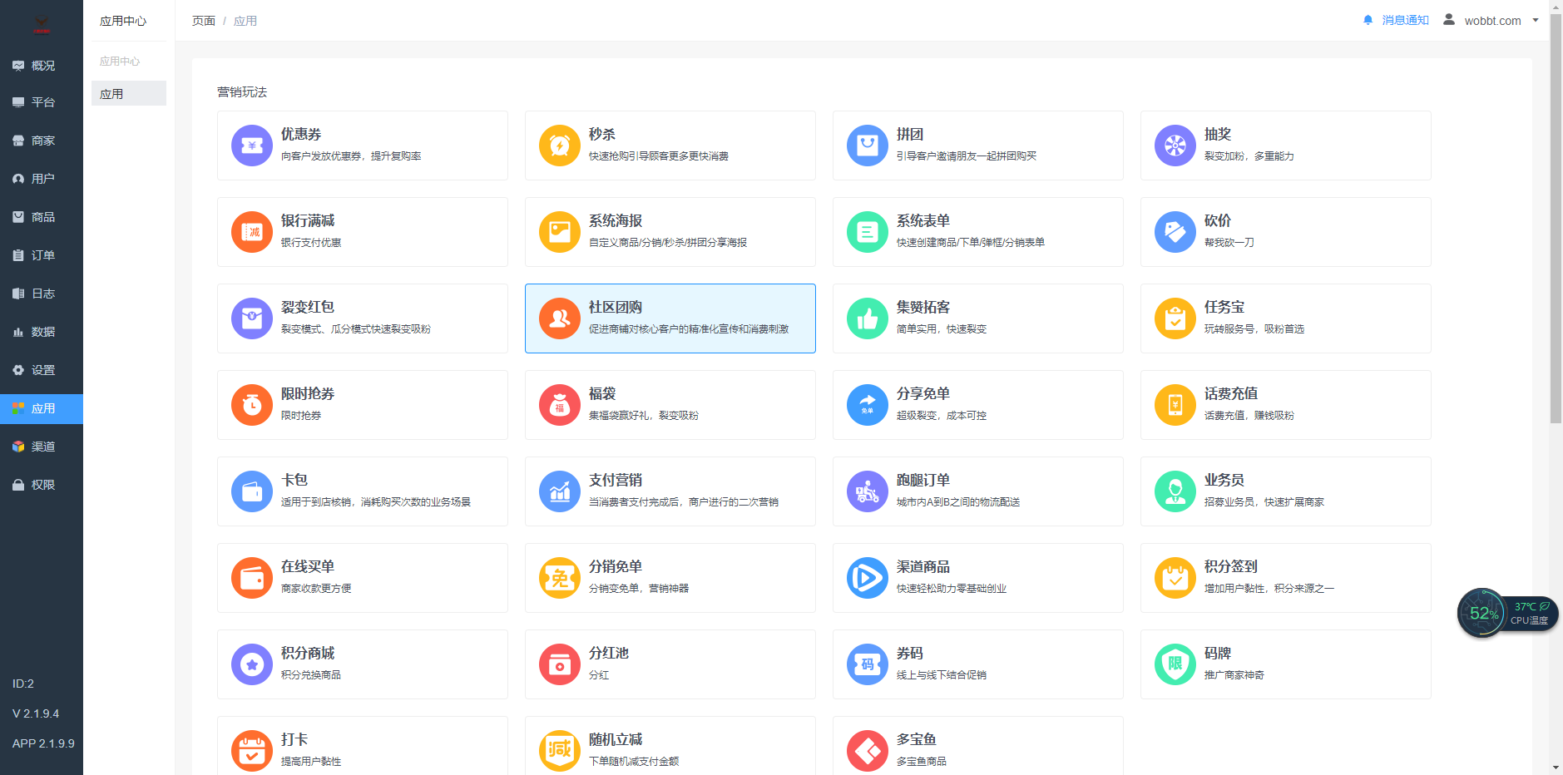The width and height of the screenshot is (1563, 775).
Task: Select the 应用 submenu tab
Action: (x=111, y=93)
